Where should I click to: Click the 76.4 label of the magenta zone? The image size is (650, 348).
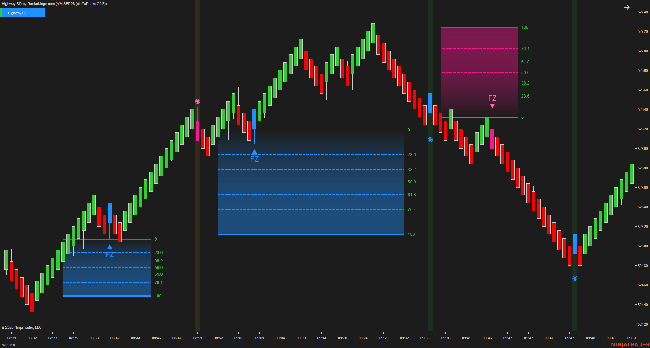pyautogui.click(x=525, y=49)
